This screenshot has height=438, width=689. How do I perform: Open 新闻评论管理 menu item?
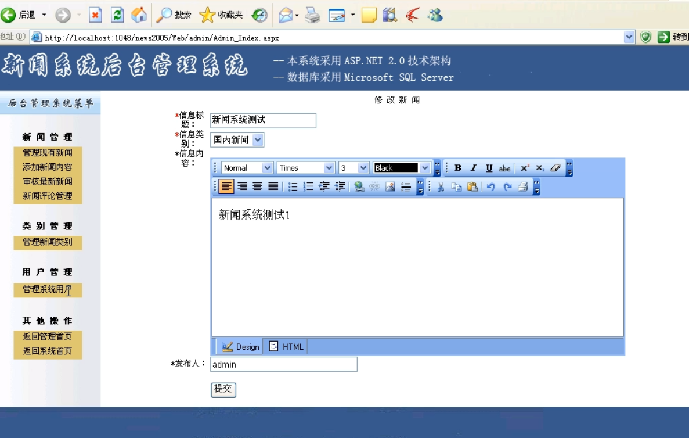pos(48,196)
